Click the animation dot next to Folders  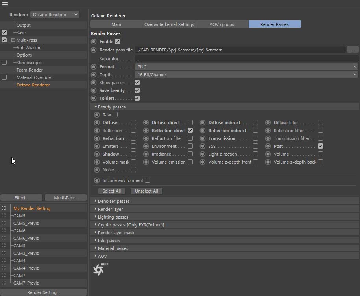94,98
